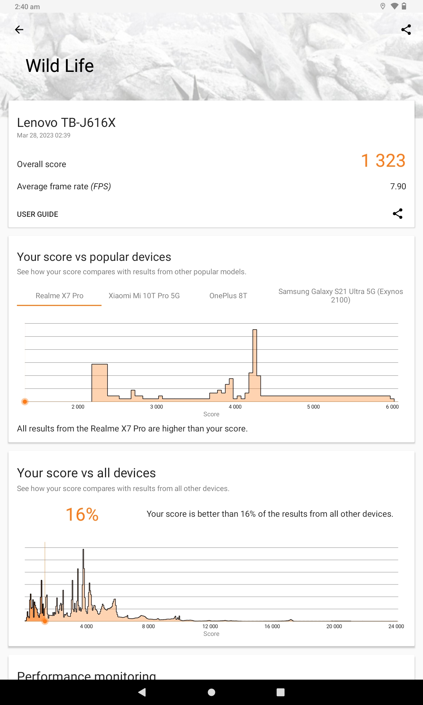423x705 pixels.
Task: Tap the share icon in top header
Action: point(406,30)
